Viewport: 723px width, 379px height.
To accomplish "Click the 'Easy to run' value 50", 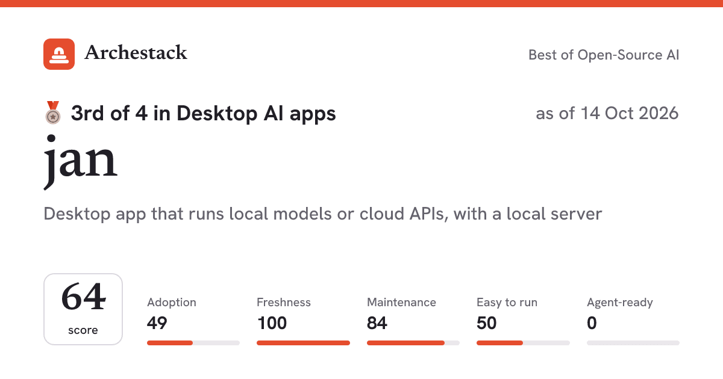I will pos(487,324).
